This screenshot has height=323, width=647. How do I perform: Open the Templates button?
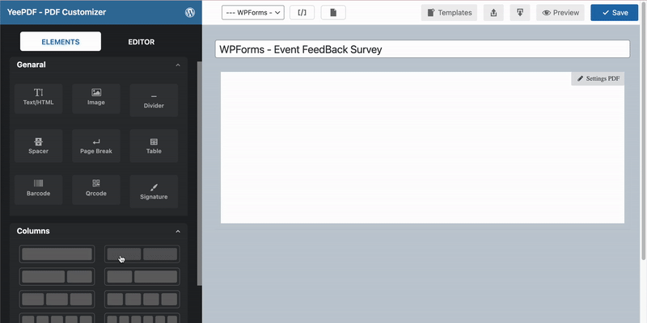(449, 12)
